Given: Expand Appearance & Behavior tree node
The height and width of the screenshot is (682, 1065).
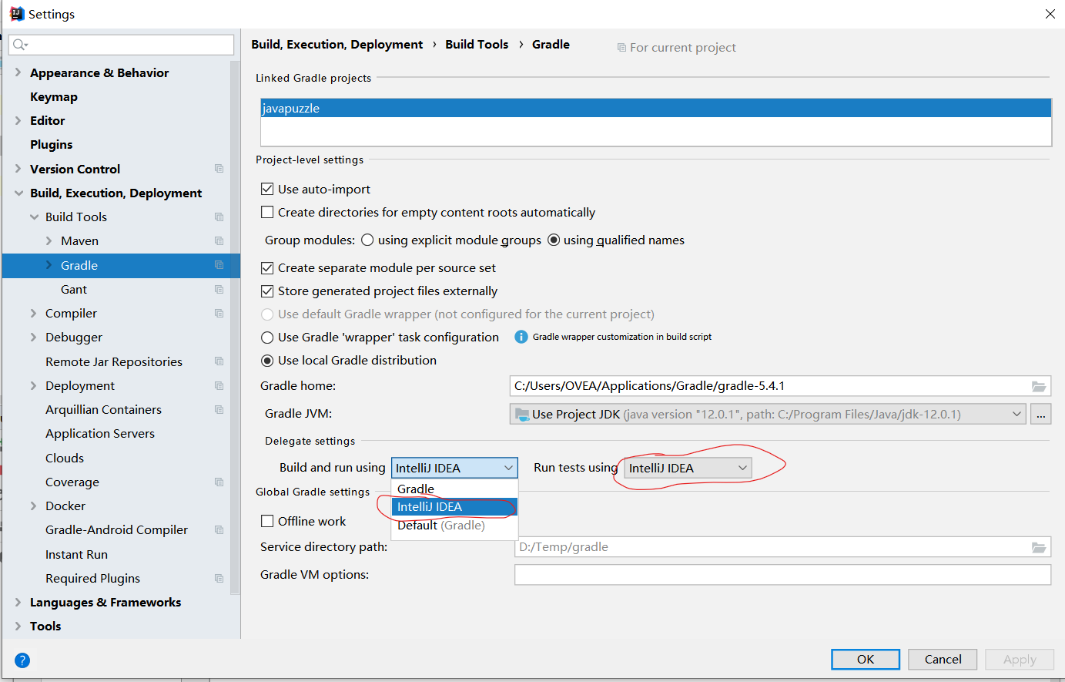Looking at the screenshot, I should coord(18,72).
